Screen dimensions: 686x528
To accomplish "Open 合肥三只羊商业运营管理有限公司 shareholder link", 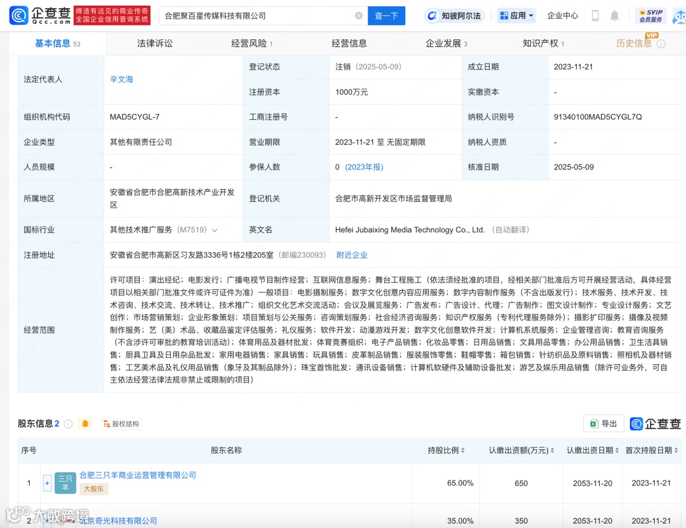I will [138, 475].
